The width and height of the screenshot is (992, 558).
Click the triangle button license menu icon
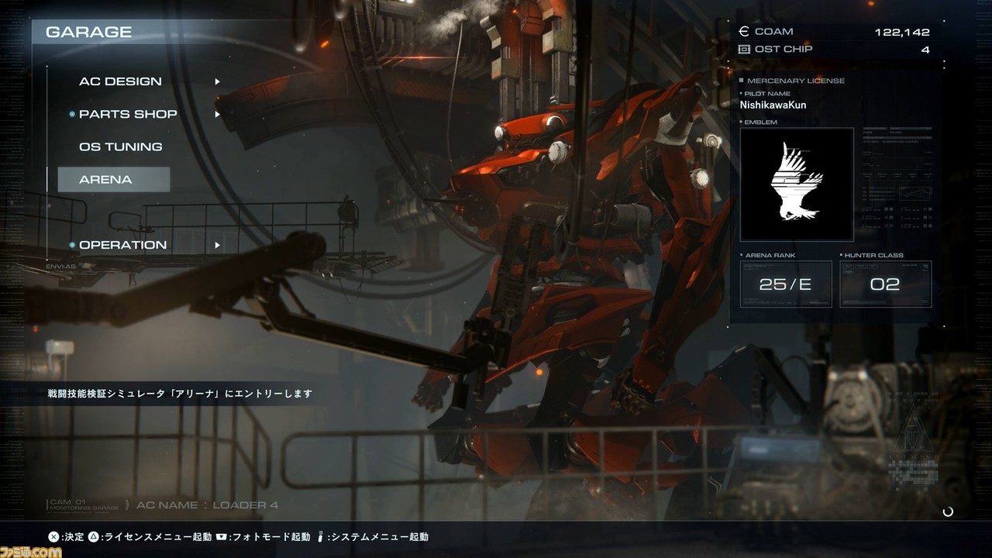(x=93, y=536)
